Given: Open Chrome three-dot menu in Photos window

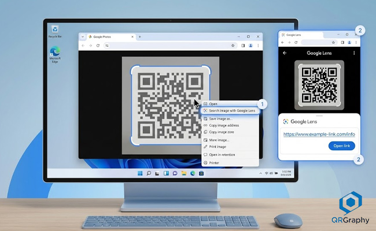Looking at the screenshot, I should pyautogui.click(x=258, y=46).
